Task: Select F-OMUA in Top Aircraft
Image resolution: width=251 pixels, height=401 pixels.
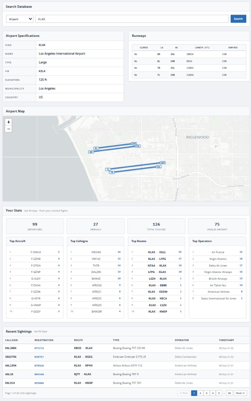Action: coord(35,252)
